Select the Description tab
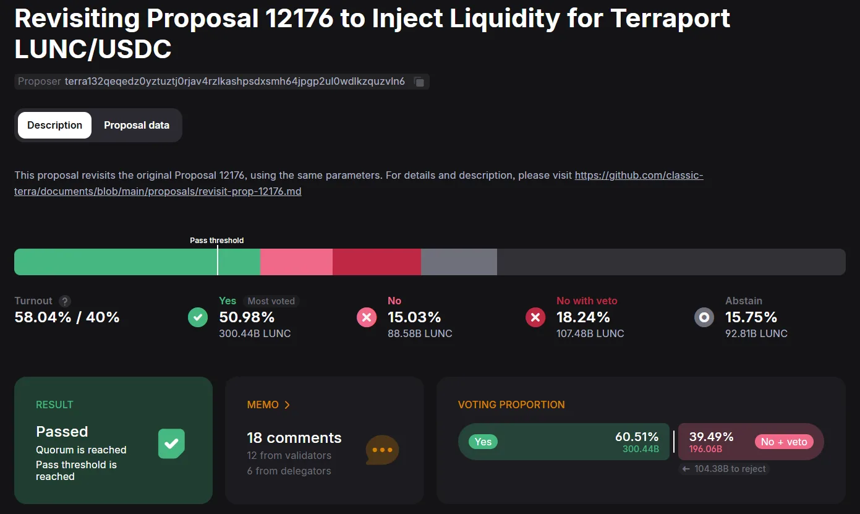 (x=54, y=125)
